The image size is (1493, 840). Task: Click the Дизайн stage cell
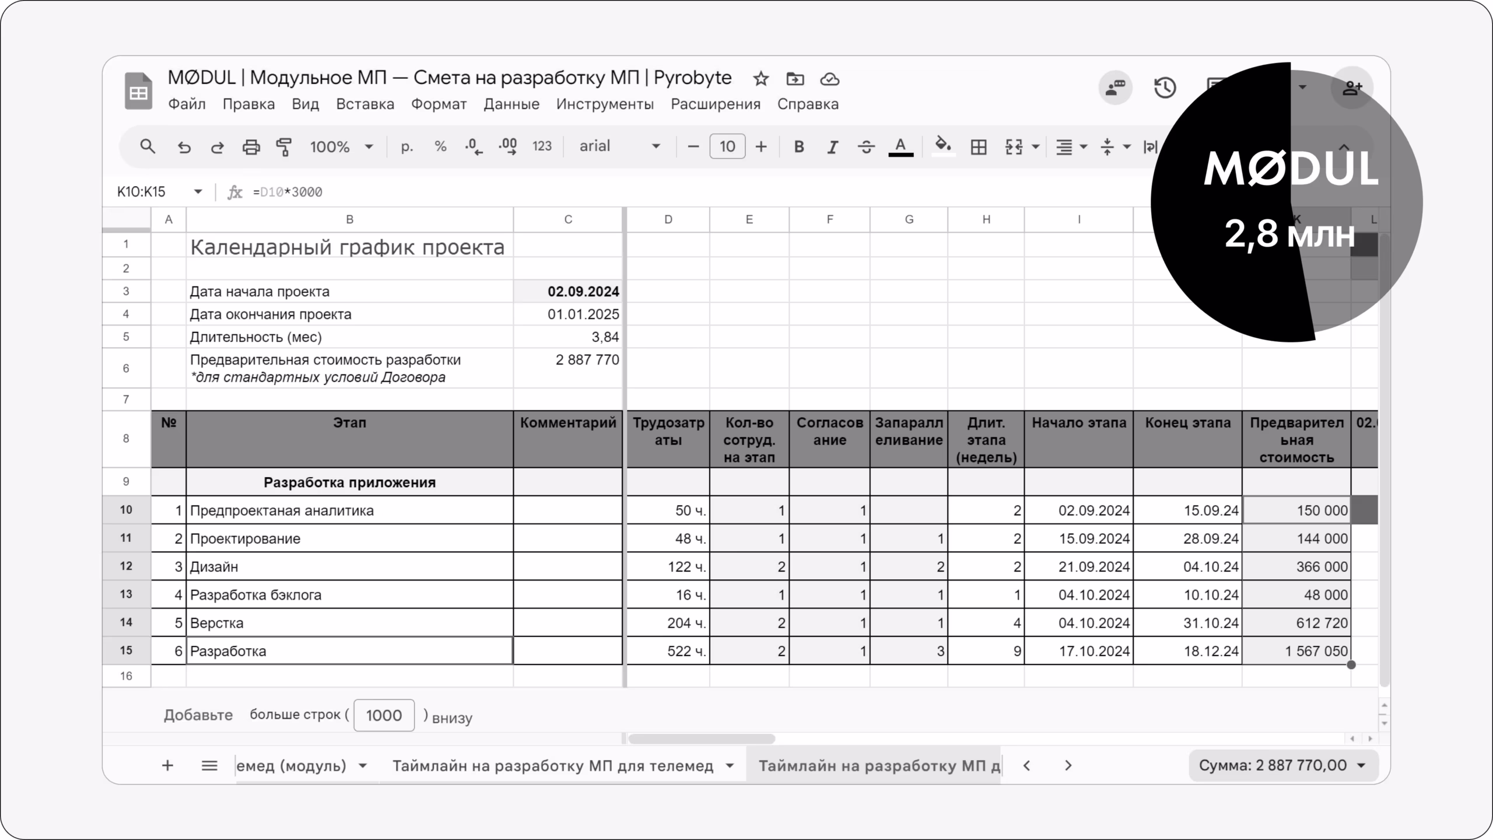click(349, 566)
